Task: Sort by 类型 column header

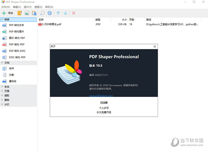Action: pos(103,20)
